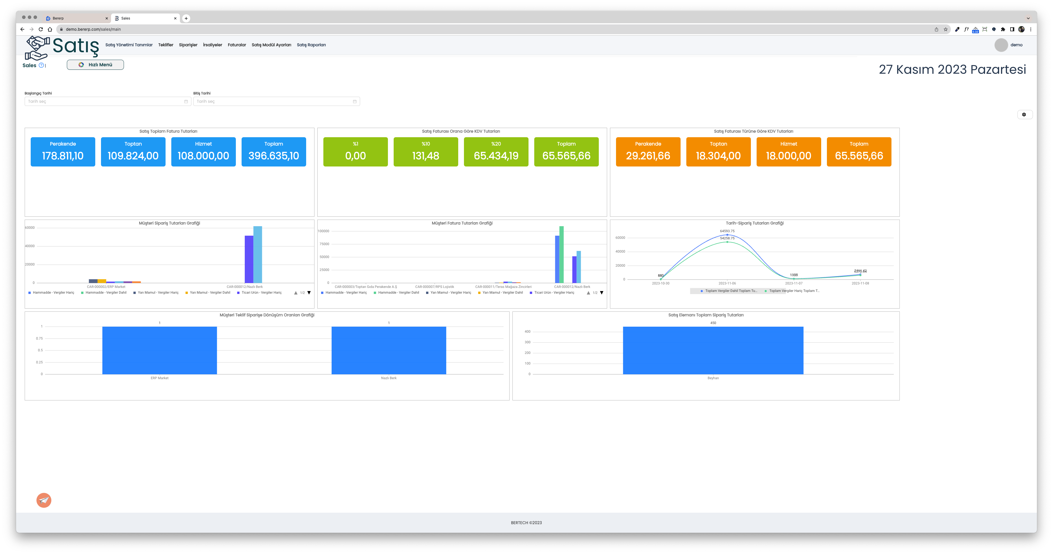Click the blue Perakende 178.811,10 card
The image size is (1053, 554).
point(63,152)
